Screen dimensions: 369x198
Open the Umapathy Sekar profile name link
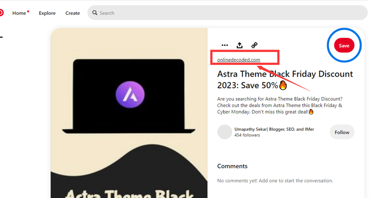274,129
